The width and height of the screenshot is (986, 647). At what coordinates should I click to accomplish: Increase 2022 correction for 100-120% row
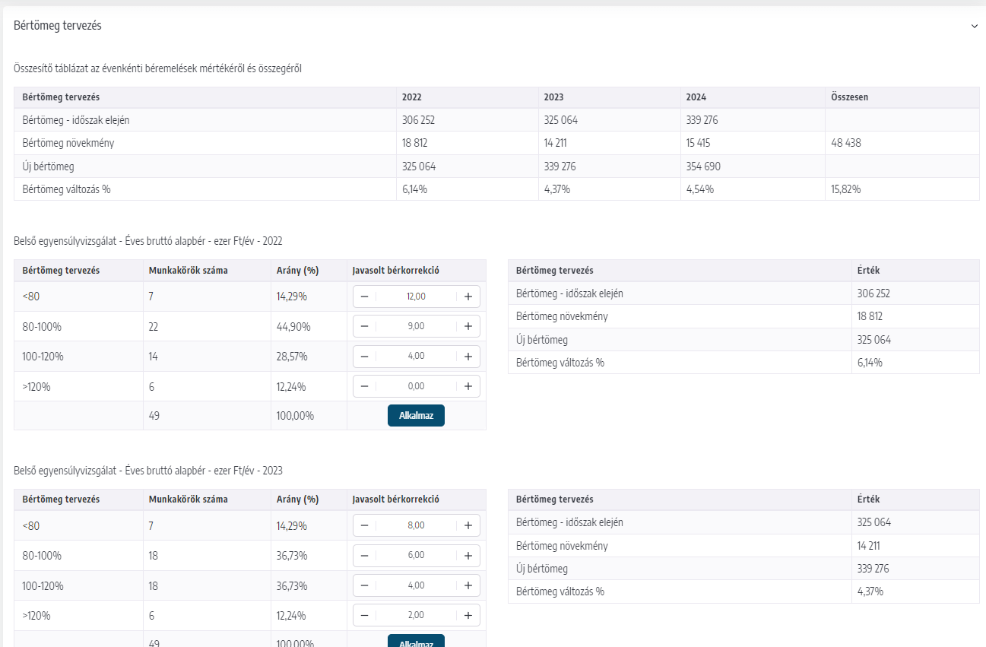pyautogui.click(x=468, y=356)
